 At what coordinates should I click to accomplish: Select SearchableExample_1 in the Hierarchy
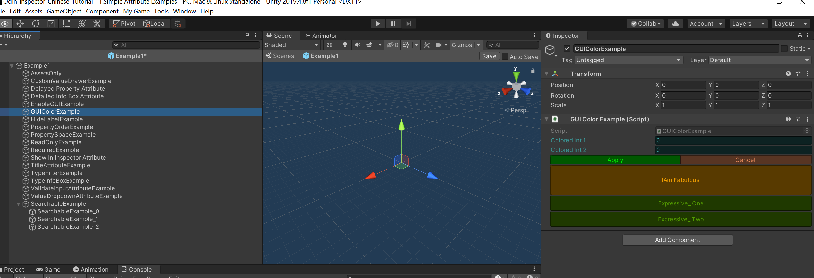(x=68, y=219)
